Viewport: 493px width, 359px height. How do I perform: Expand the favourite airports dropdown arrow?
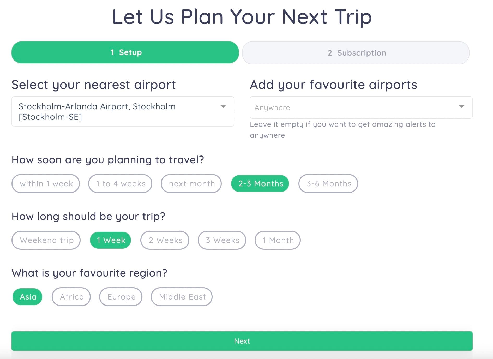tap(461, 106)
